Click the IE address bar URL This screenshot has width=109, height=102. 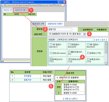point(32,5)
